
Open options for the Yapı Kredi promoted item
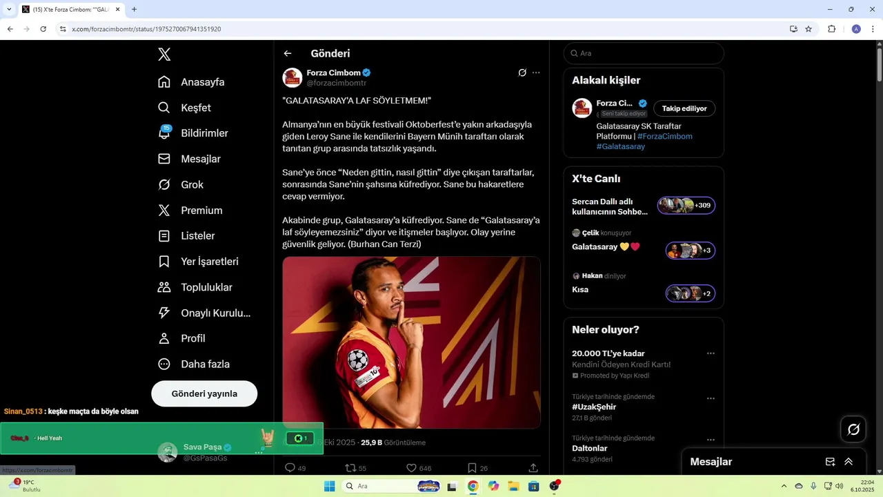[711, 353]
